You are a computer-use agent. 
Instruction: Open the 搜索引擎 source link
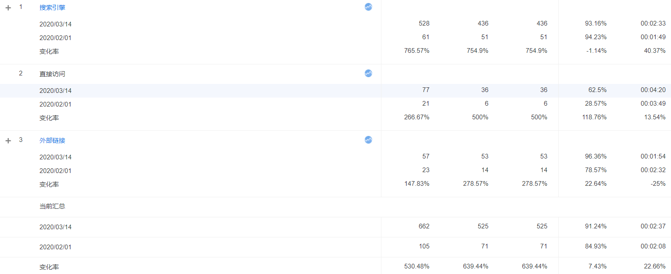tap(53, 8)
